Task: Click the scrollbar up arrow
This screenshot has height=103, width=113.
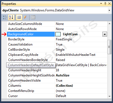Action: [109, 24]
